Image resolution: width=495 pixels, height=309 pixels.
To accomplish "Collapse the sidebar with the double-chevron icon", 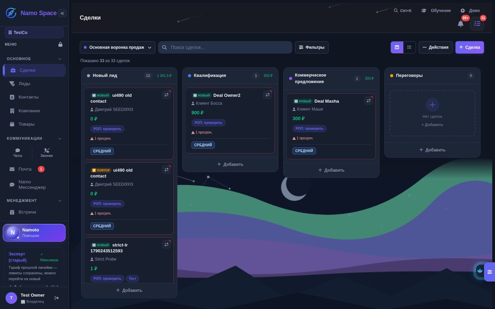I will pyautogui.click(x=62, y=13).
